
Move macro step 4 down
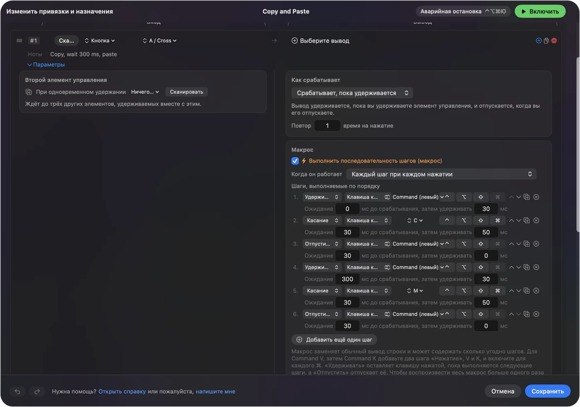[518, 267]
